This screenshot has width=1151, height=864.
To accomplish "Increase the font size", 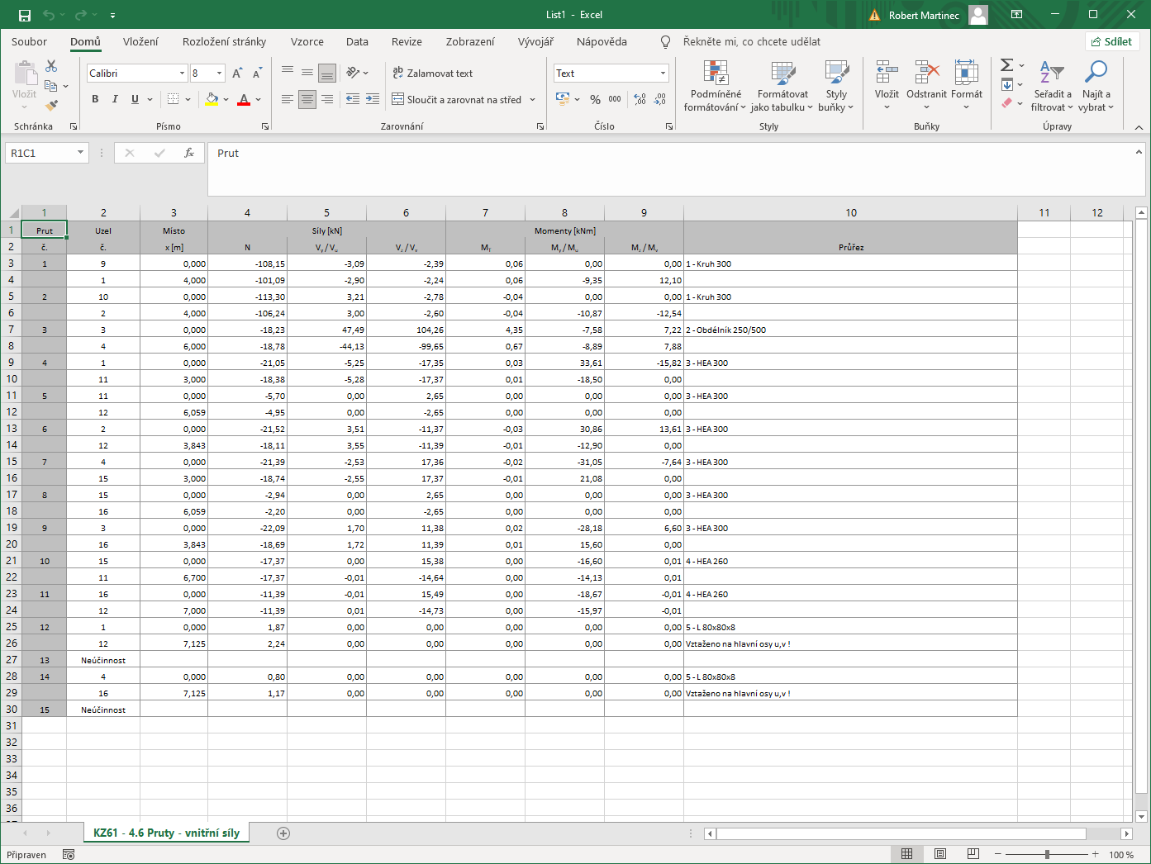I will pyautogui.click(x=238, y=74).
